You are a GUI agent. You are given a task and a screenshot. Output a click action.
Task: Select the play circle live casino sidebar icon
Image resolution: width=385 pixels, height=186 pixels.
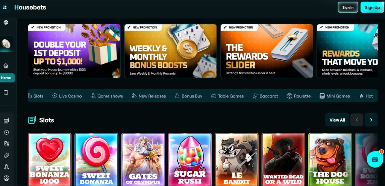6,132
